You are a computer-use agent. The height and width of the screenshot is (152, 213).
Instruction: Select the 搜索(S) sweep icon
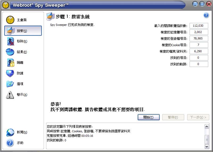click(11, 31)
